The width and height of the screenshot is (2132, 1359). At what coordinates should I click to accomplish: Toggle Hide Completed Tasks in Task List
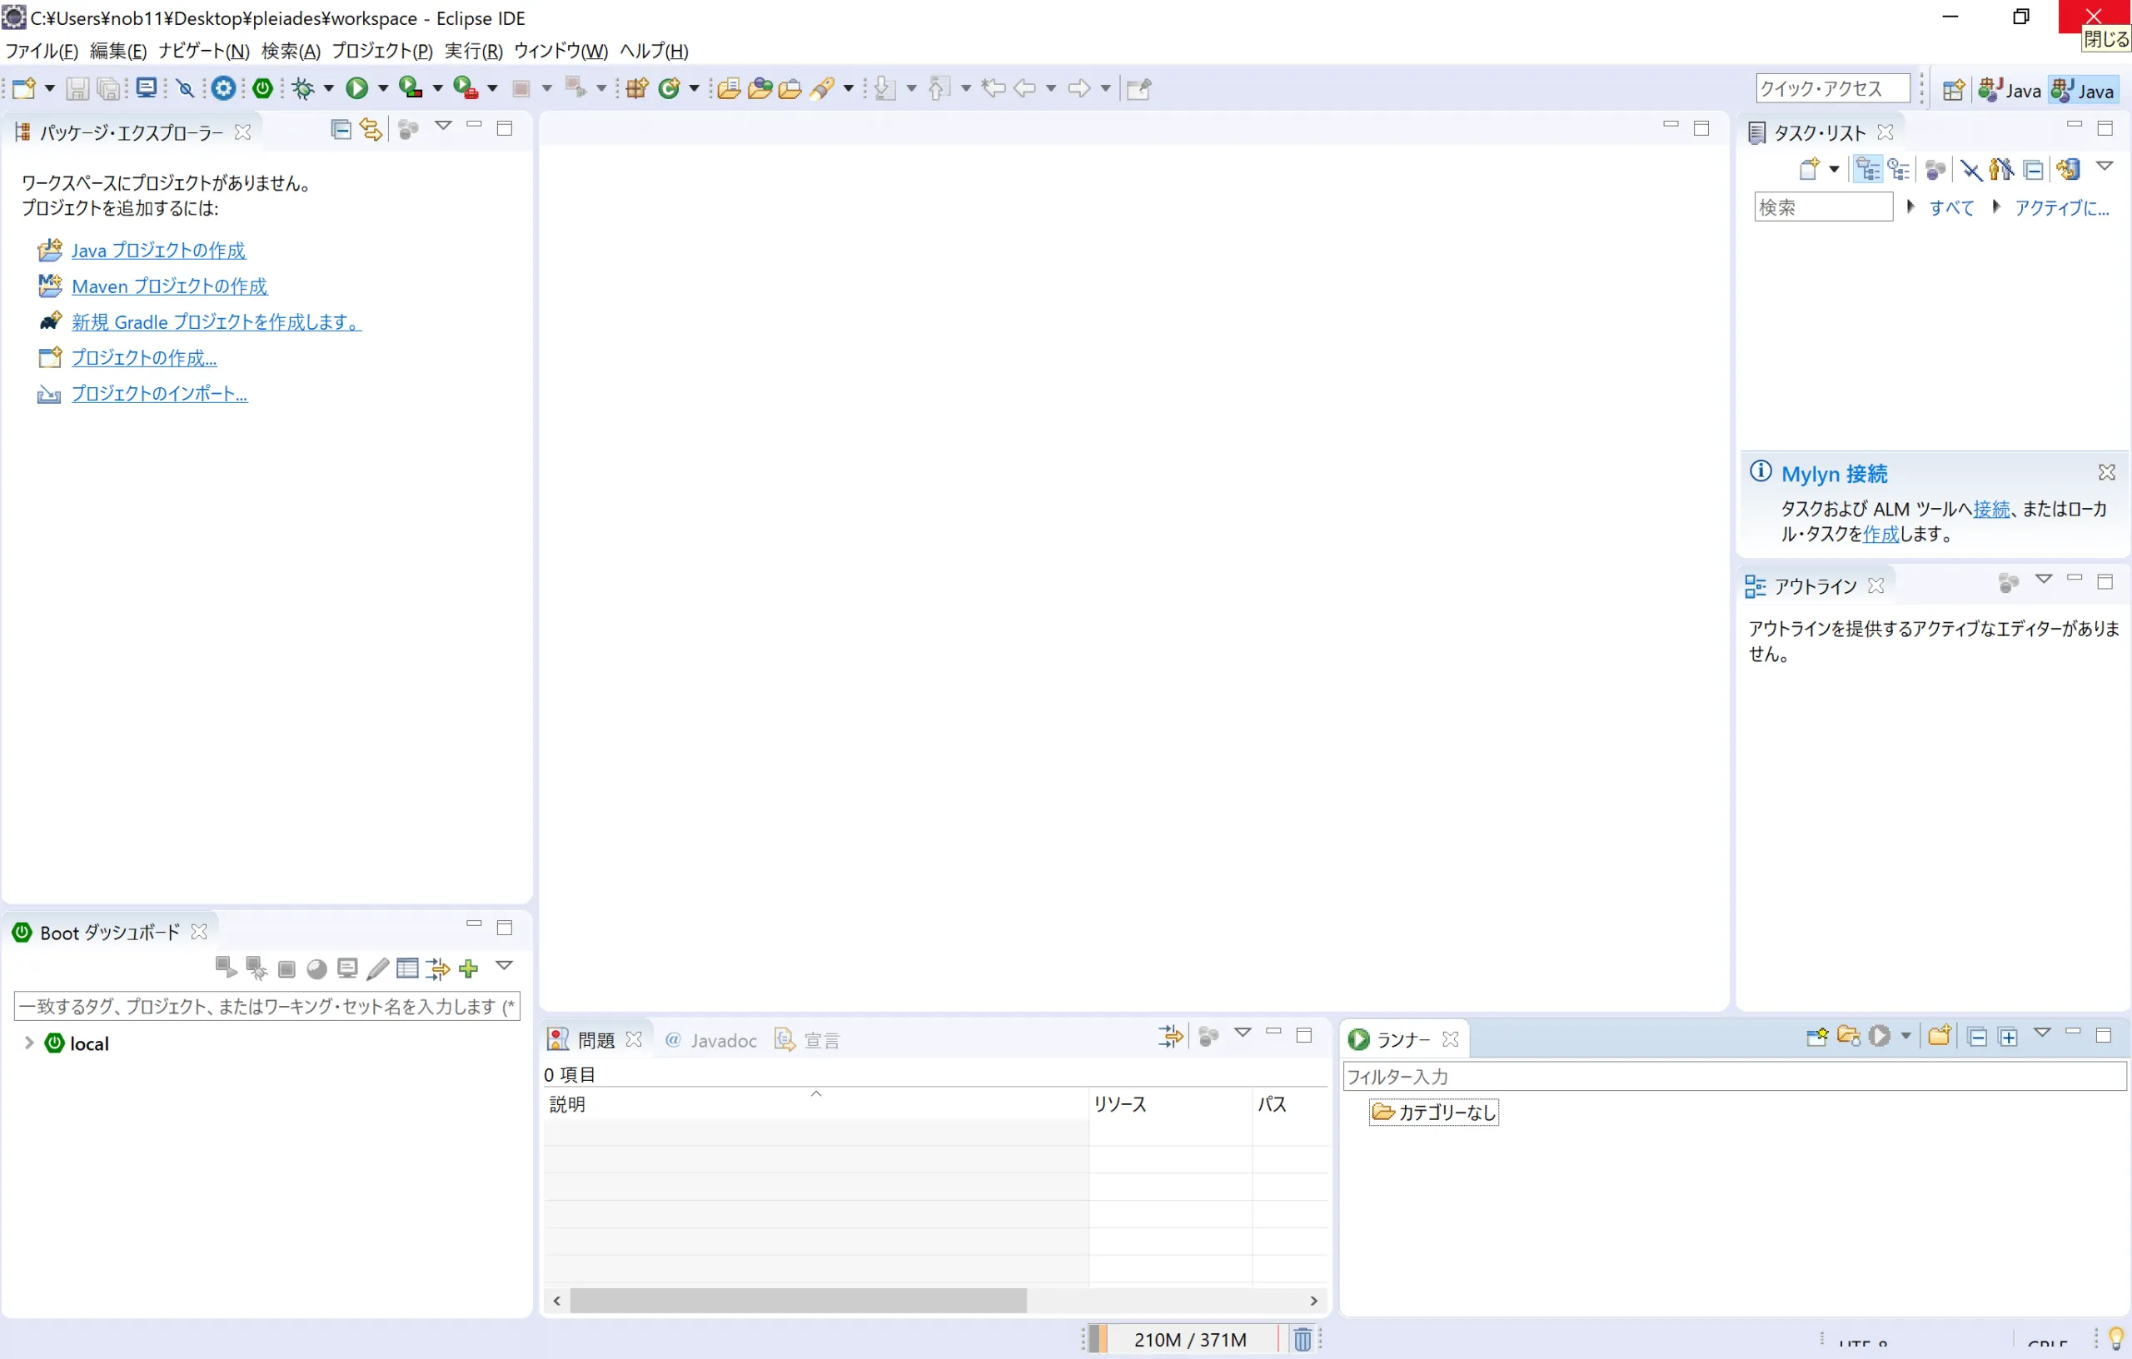coord(1971,168)
